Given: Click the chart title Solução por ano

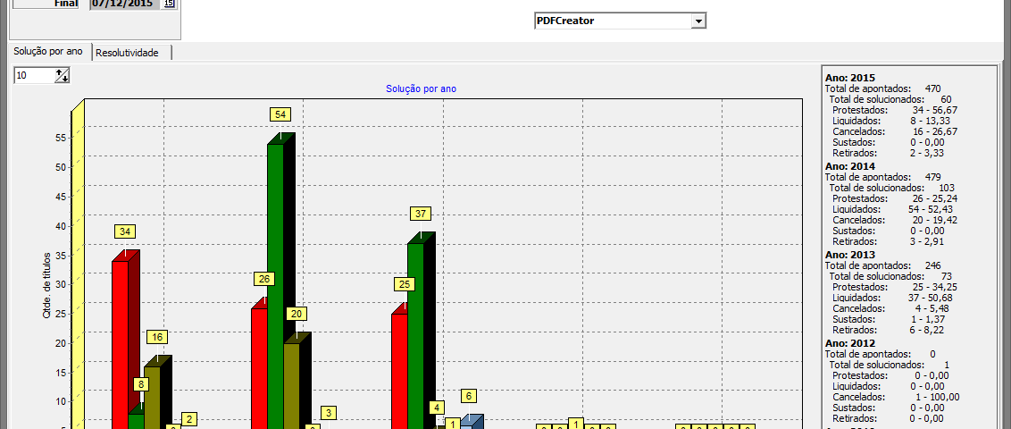Looking at the screenshot, I should [422, 88].
